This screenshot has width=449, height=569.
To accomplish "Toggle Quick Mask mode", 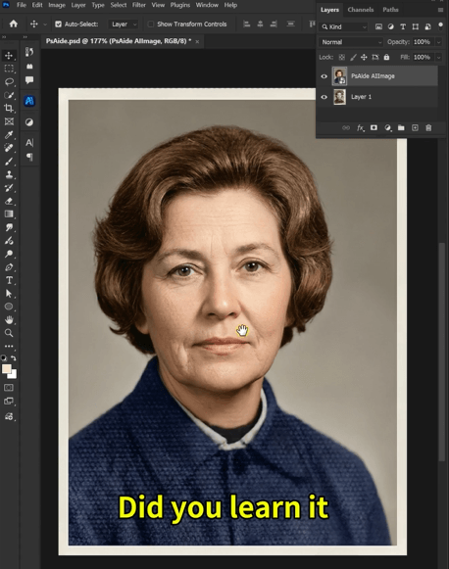I will point(9,388).
